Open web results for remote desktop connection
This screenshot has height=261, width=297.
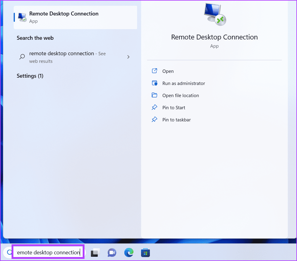coord(75,57)
